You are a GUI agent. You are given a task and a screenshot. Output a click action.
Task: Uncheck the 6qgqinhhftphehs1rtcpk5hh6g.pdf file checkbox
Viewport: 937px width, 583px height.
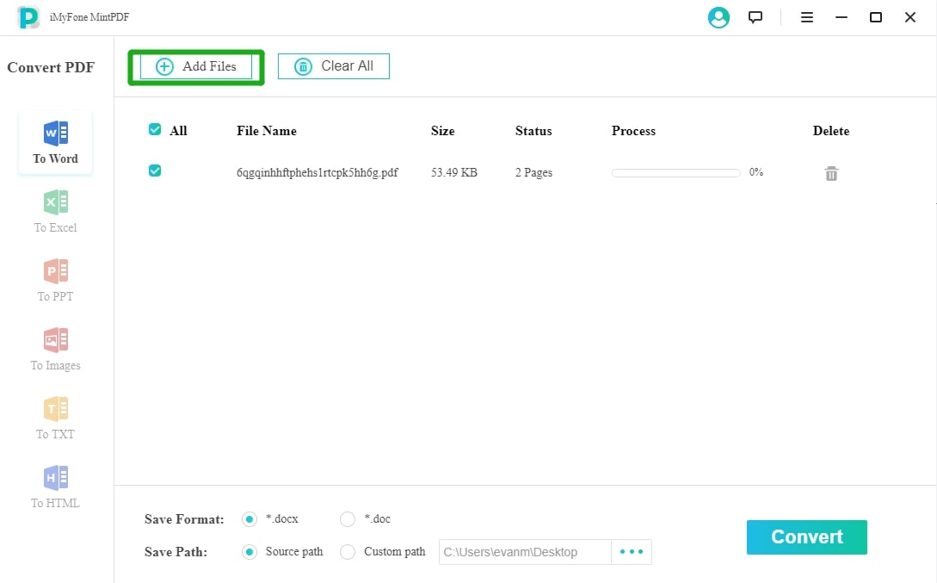pyautogui.click(x=155, y=171)
